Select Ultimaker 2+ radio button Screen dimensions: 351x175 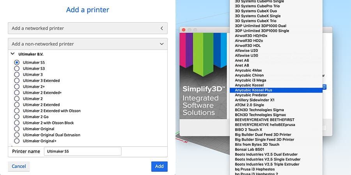17,87
